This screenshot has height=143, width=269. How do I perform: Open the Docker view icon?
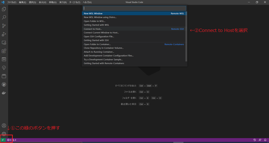pyautogui.click(x=4, y=93)
